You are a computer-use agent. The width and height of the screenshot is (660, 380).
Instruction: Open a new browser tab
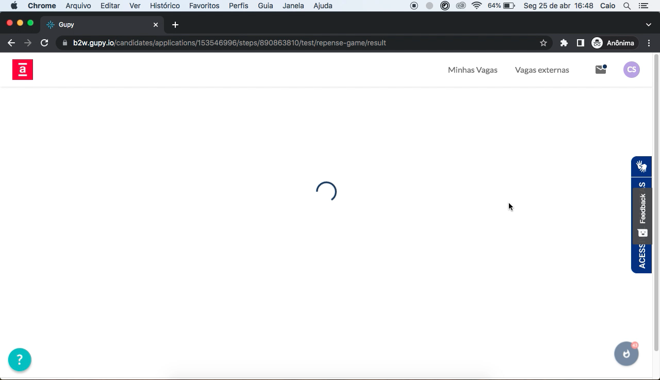point(175,25)
